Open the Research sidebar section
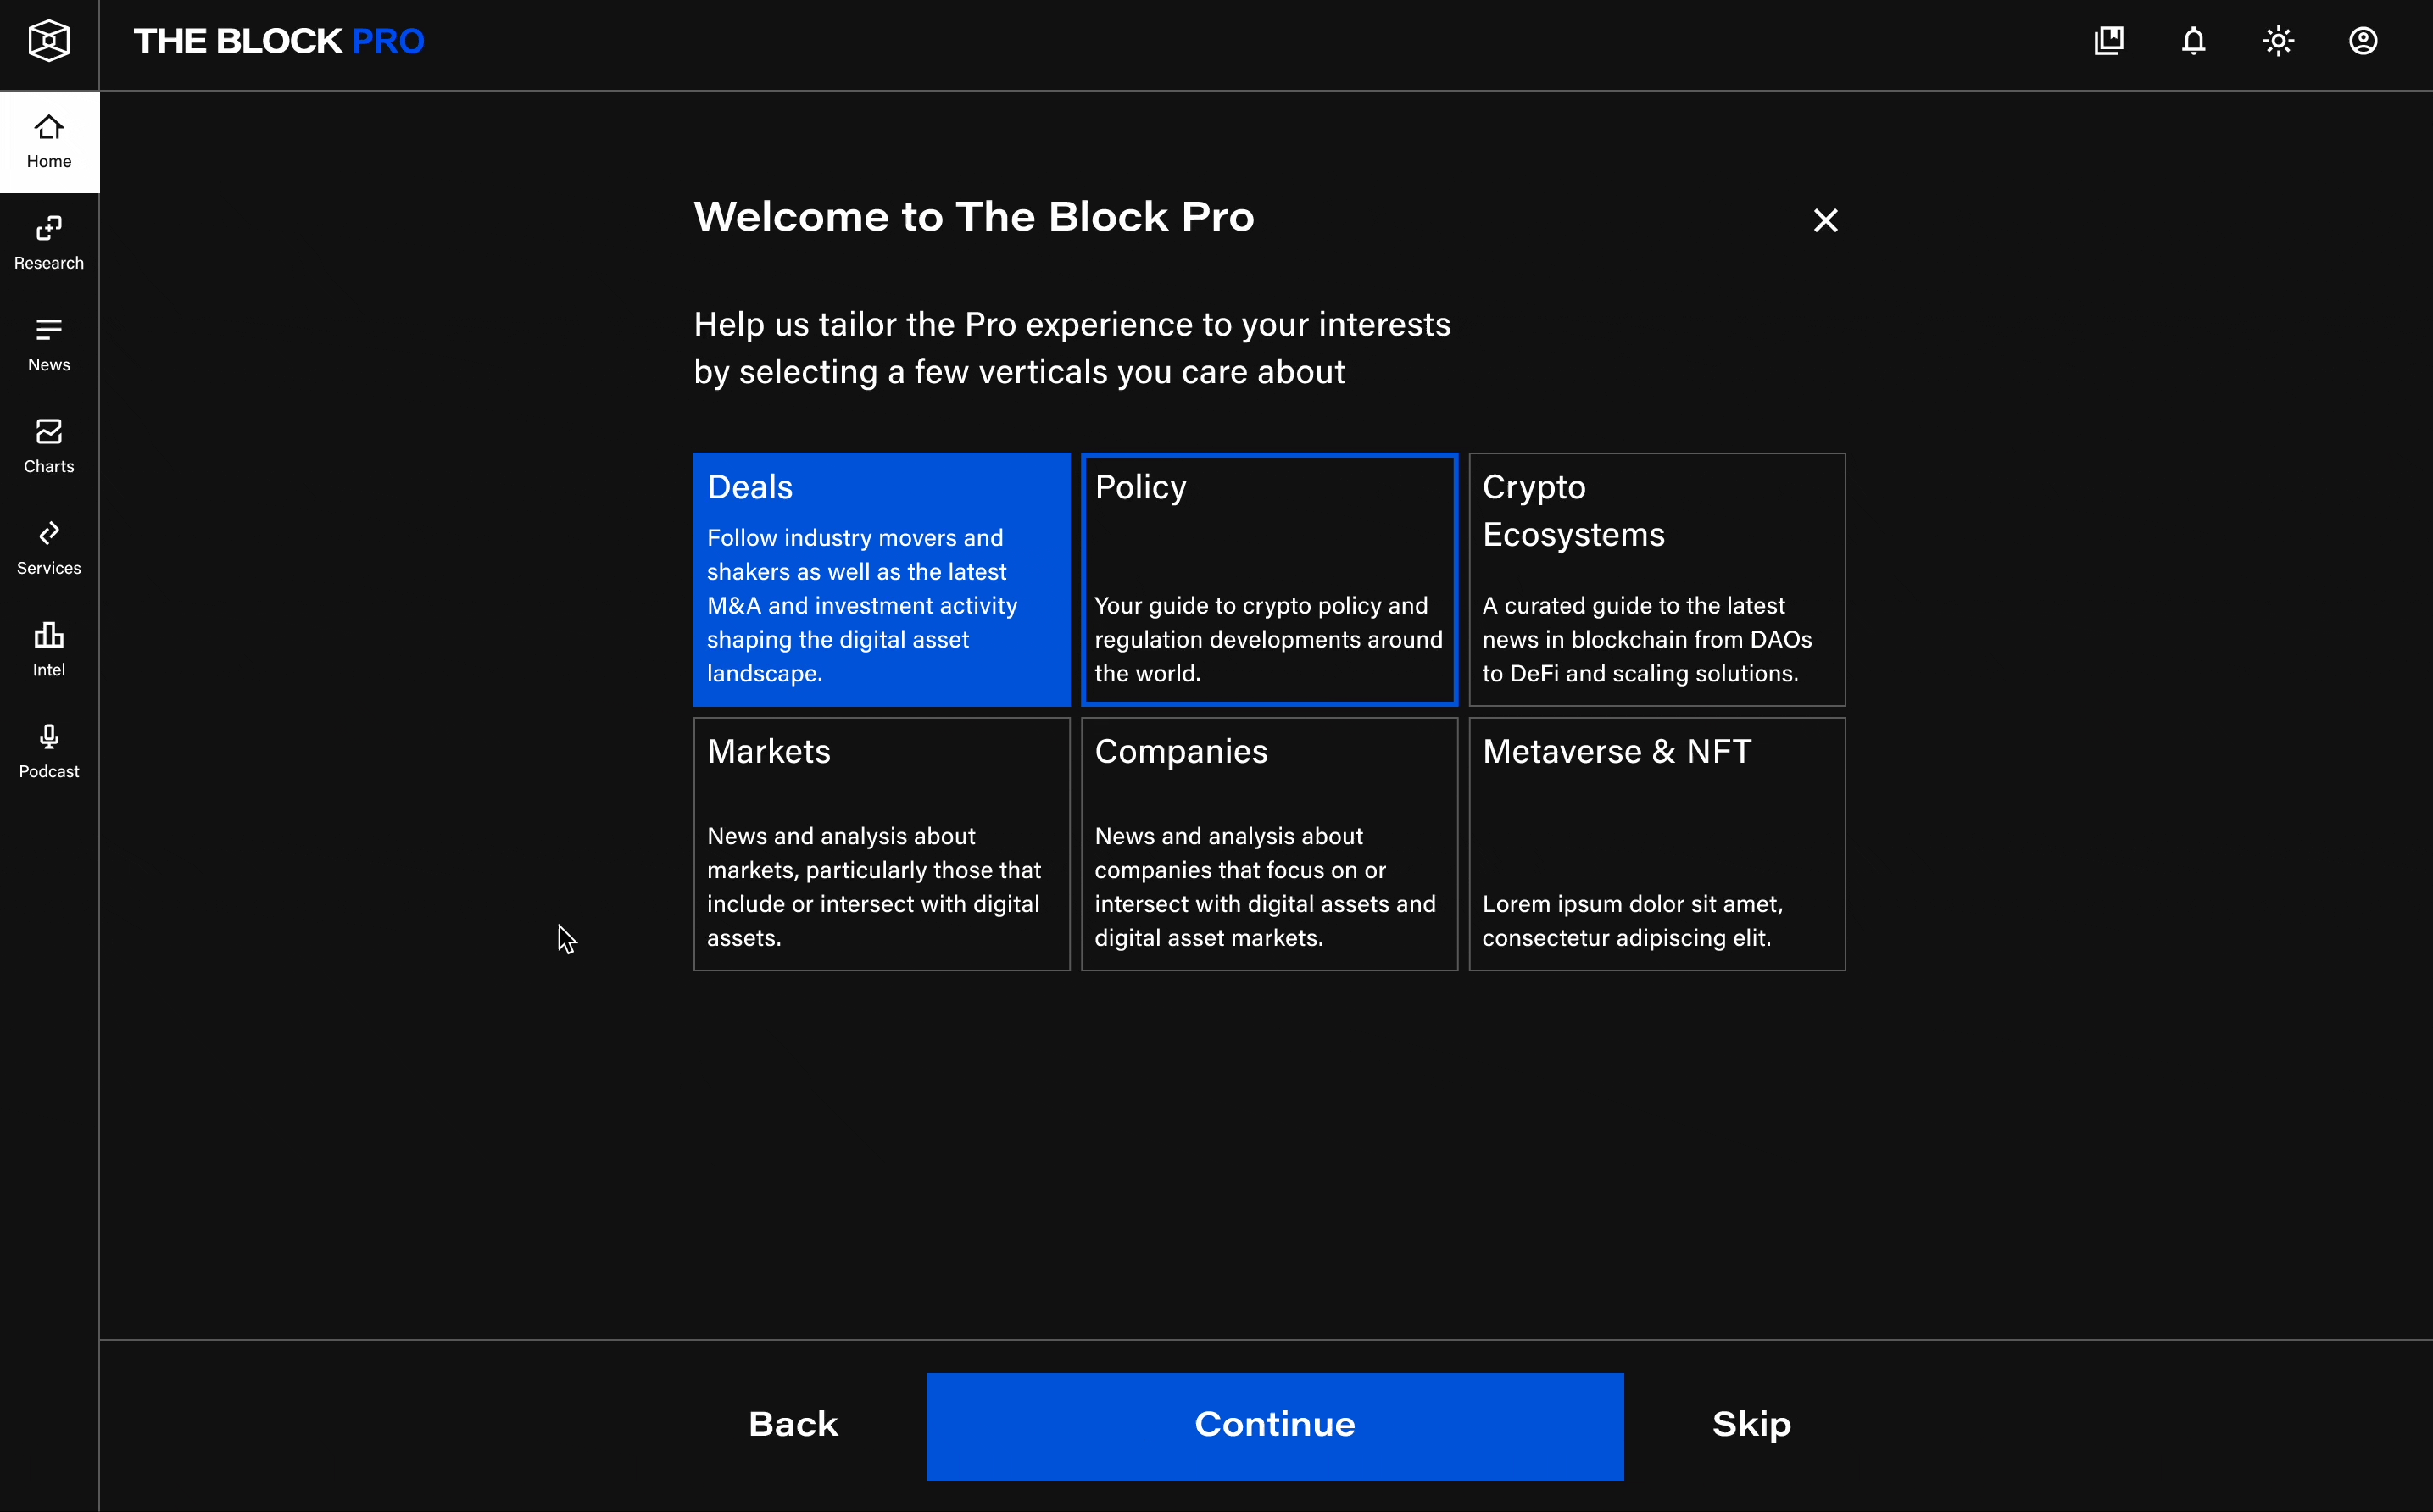Image resolution: width=2433 pixels, height=1512 pixels. click(49, 243)
